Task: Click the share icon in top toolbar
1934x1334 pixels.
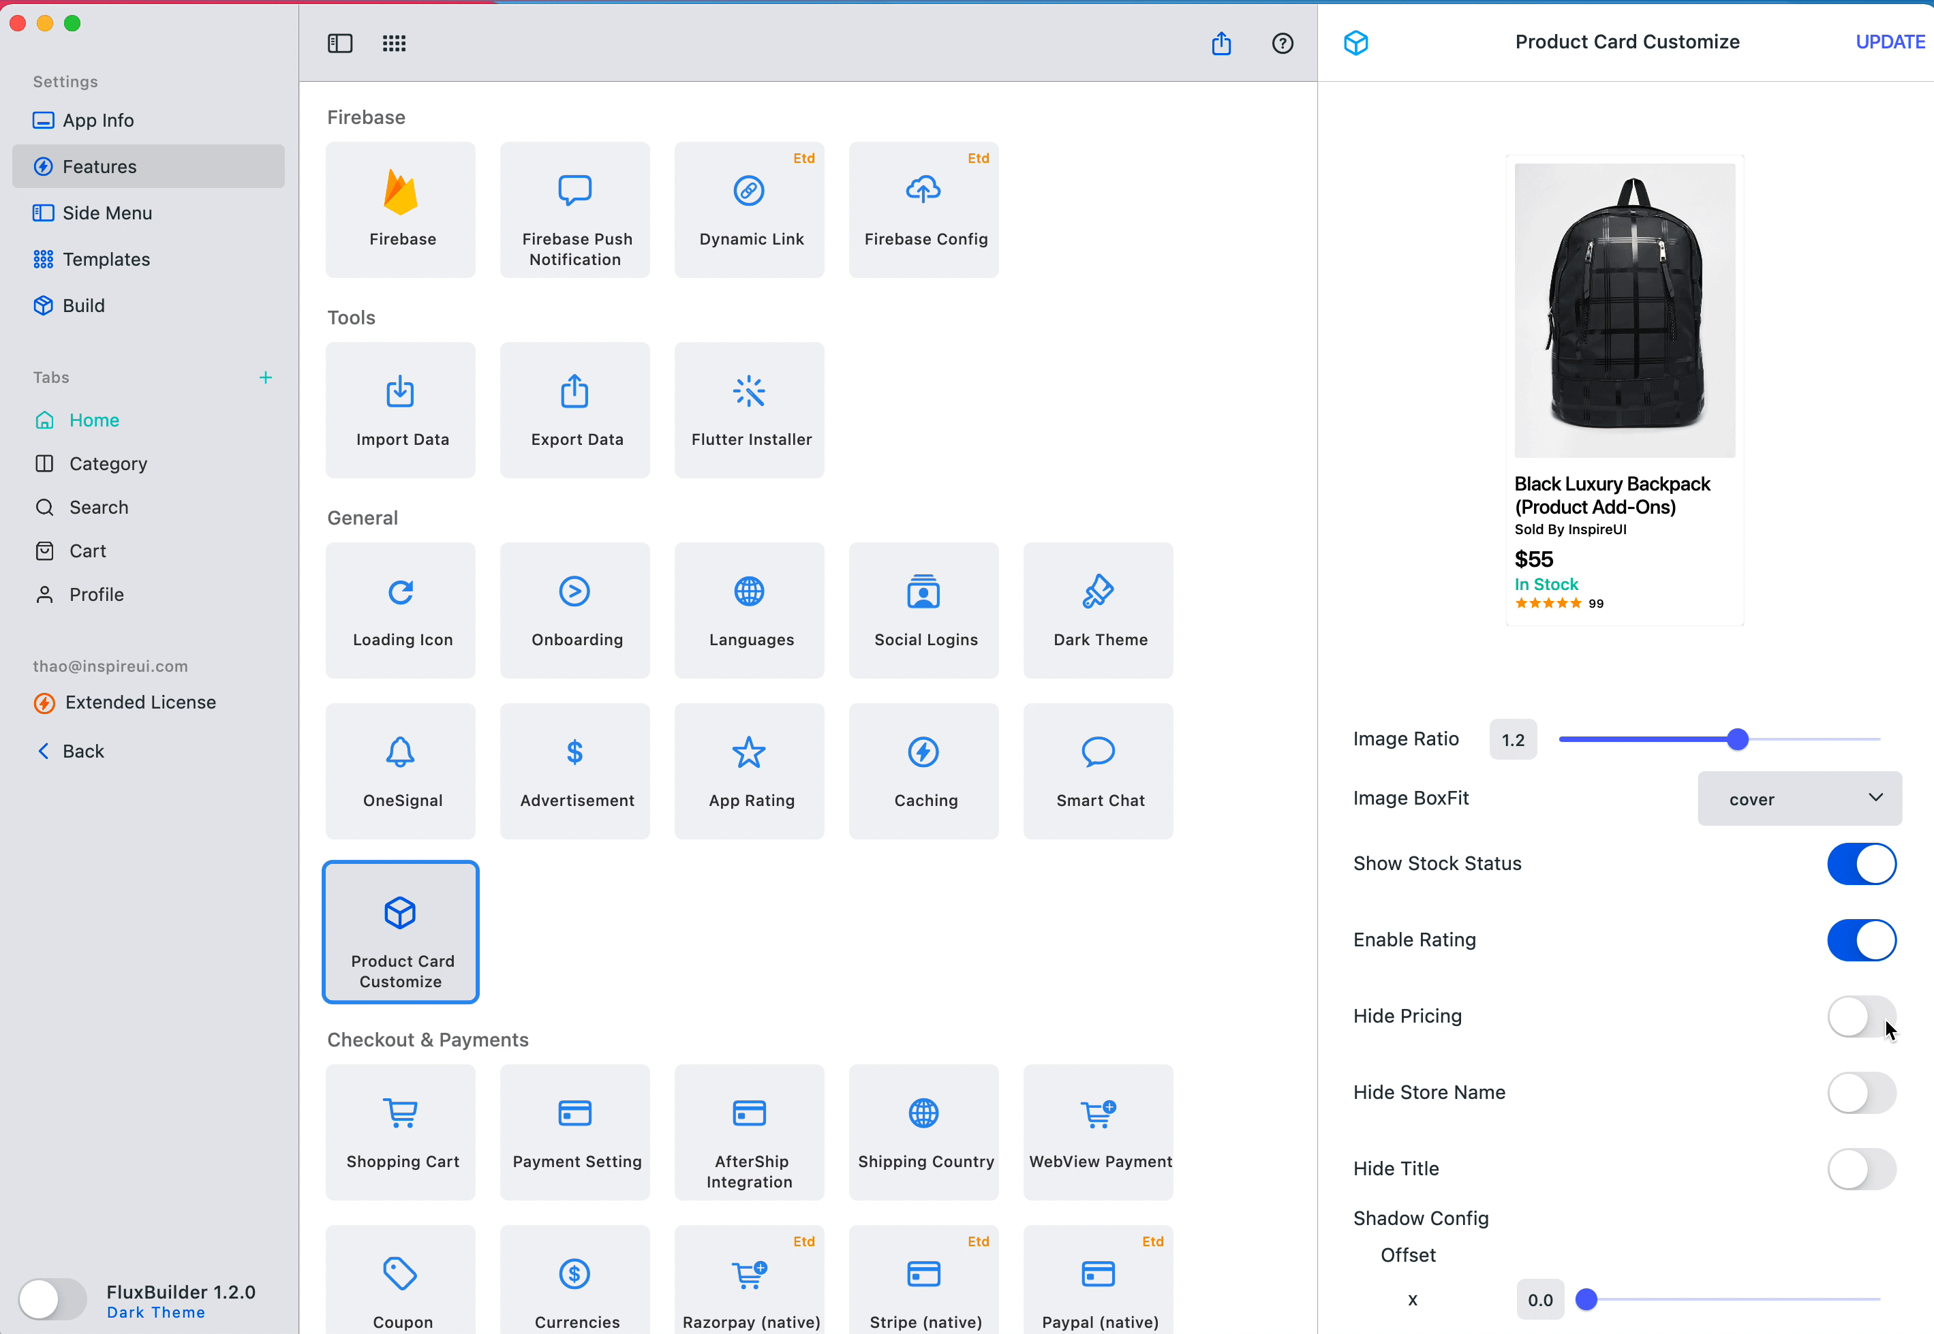Action: (1221, 44)
